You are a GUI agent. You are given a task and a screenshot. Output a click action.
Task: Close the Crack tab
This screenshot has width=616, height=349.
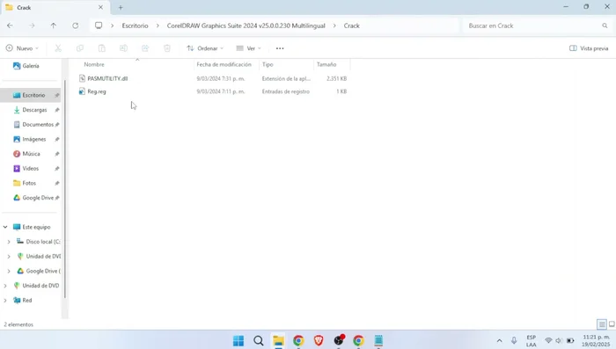click(100, 7)
